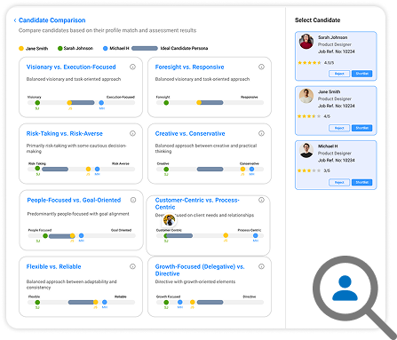Click avatar on Customer-Centric card
Image resolution: width=397 pixels, height=340 pixels.
point(170,220)
